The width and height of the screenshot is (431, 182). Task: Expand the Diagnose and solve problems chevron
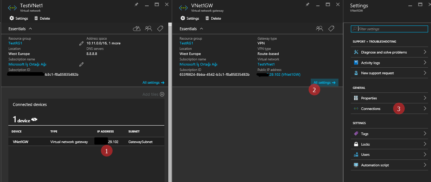tap(425, 52)
